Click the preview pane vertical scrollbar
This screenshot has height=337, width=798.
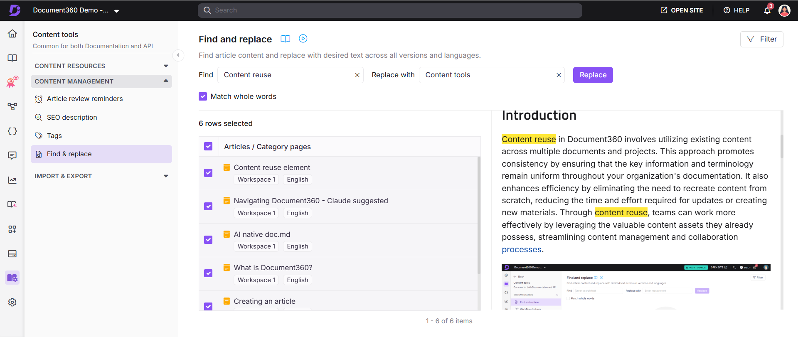pyautogui.click(x=782, y=147)
